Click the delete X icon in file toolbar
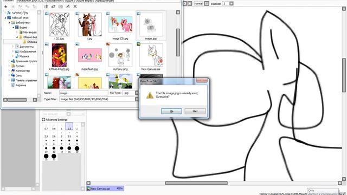 pos(75,6)
